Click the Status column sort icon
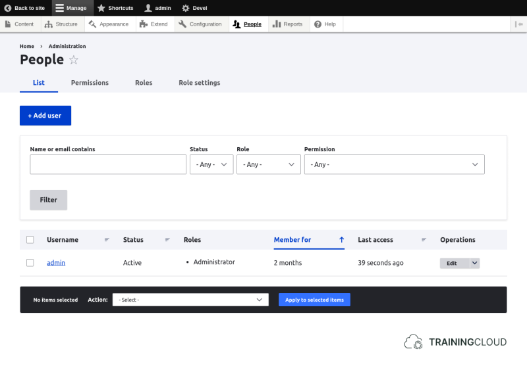 click(x=167, y=240)
